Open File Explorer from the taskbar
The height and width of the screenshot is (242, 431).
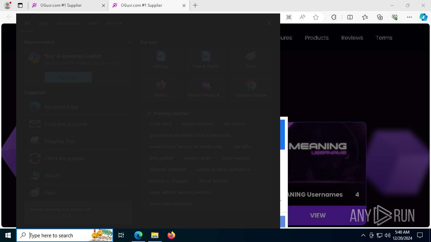click(x=155, y=235)
